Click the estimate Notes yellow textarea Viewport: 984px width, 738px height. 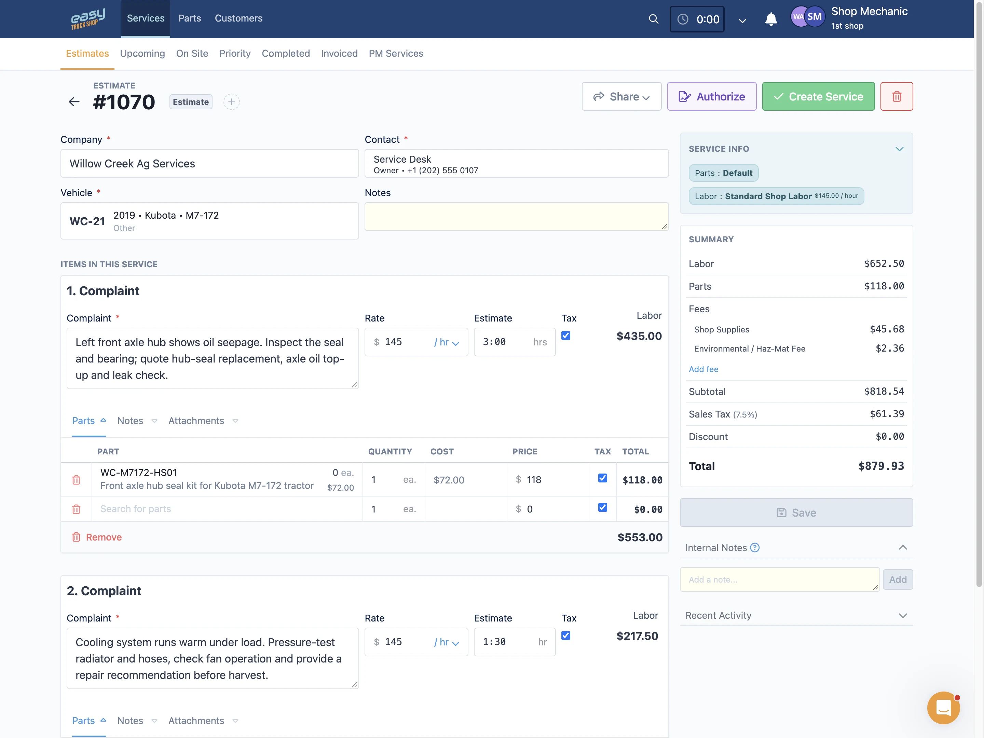517,217
